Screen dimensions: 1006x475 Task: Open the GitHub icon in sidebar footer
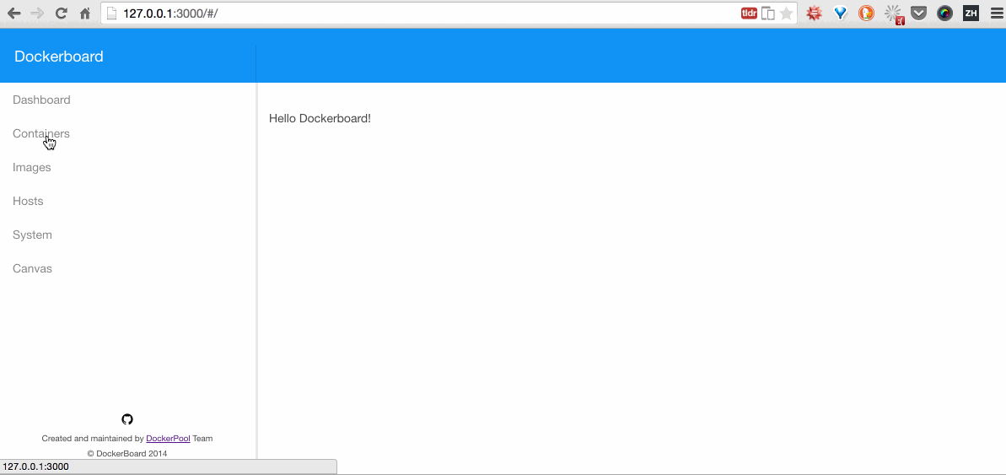pos(127,419)
